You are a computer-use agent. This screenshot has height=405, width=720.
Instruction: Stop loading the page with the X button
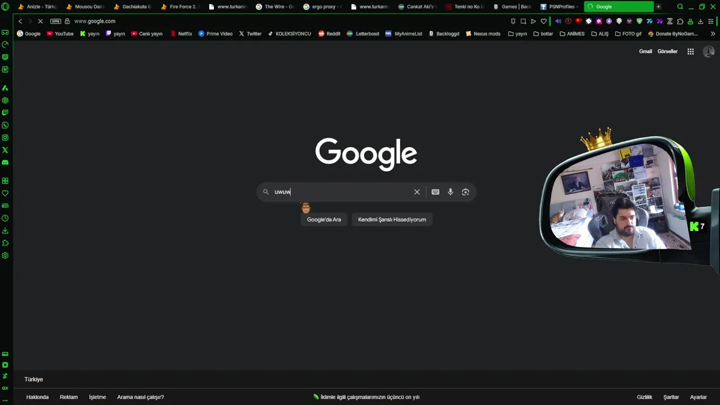40,21
